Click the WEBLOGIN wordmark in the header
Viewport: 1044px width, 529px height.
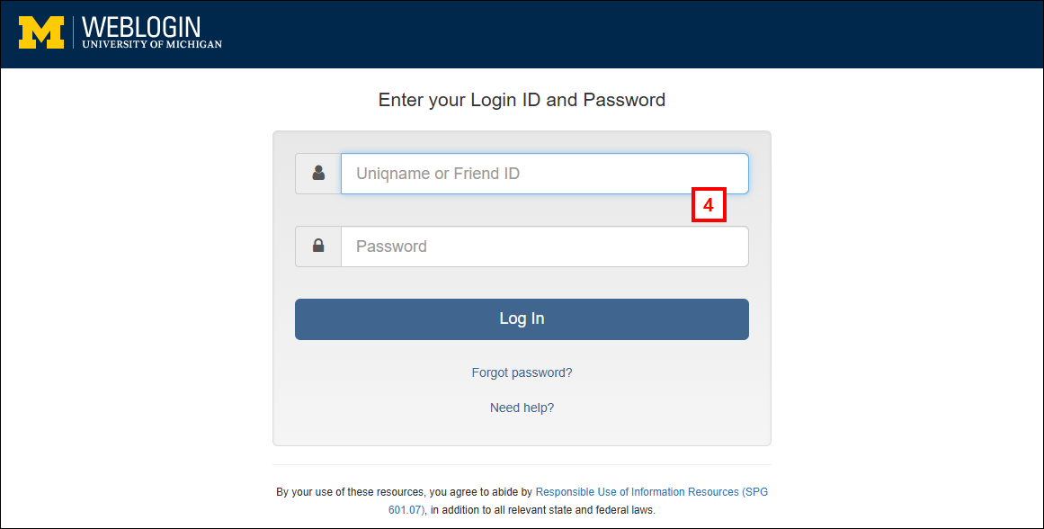[141, 26]
